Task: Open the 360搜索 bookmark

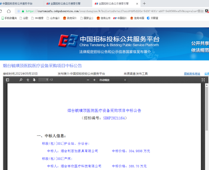Action: (39, 18)
